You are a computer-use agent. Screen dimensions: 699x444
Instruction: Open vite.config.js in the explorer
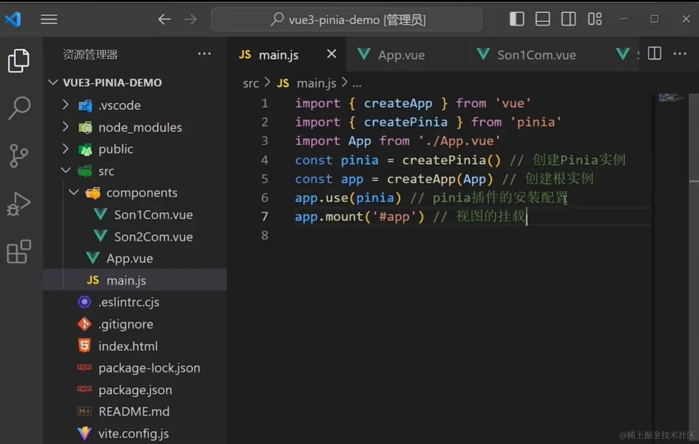click(133, 433)
